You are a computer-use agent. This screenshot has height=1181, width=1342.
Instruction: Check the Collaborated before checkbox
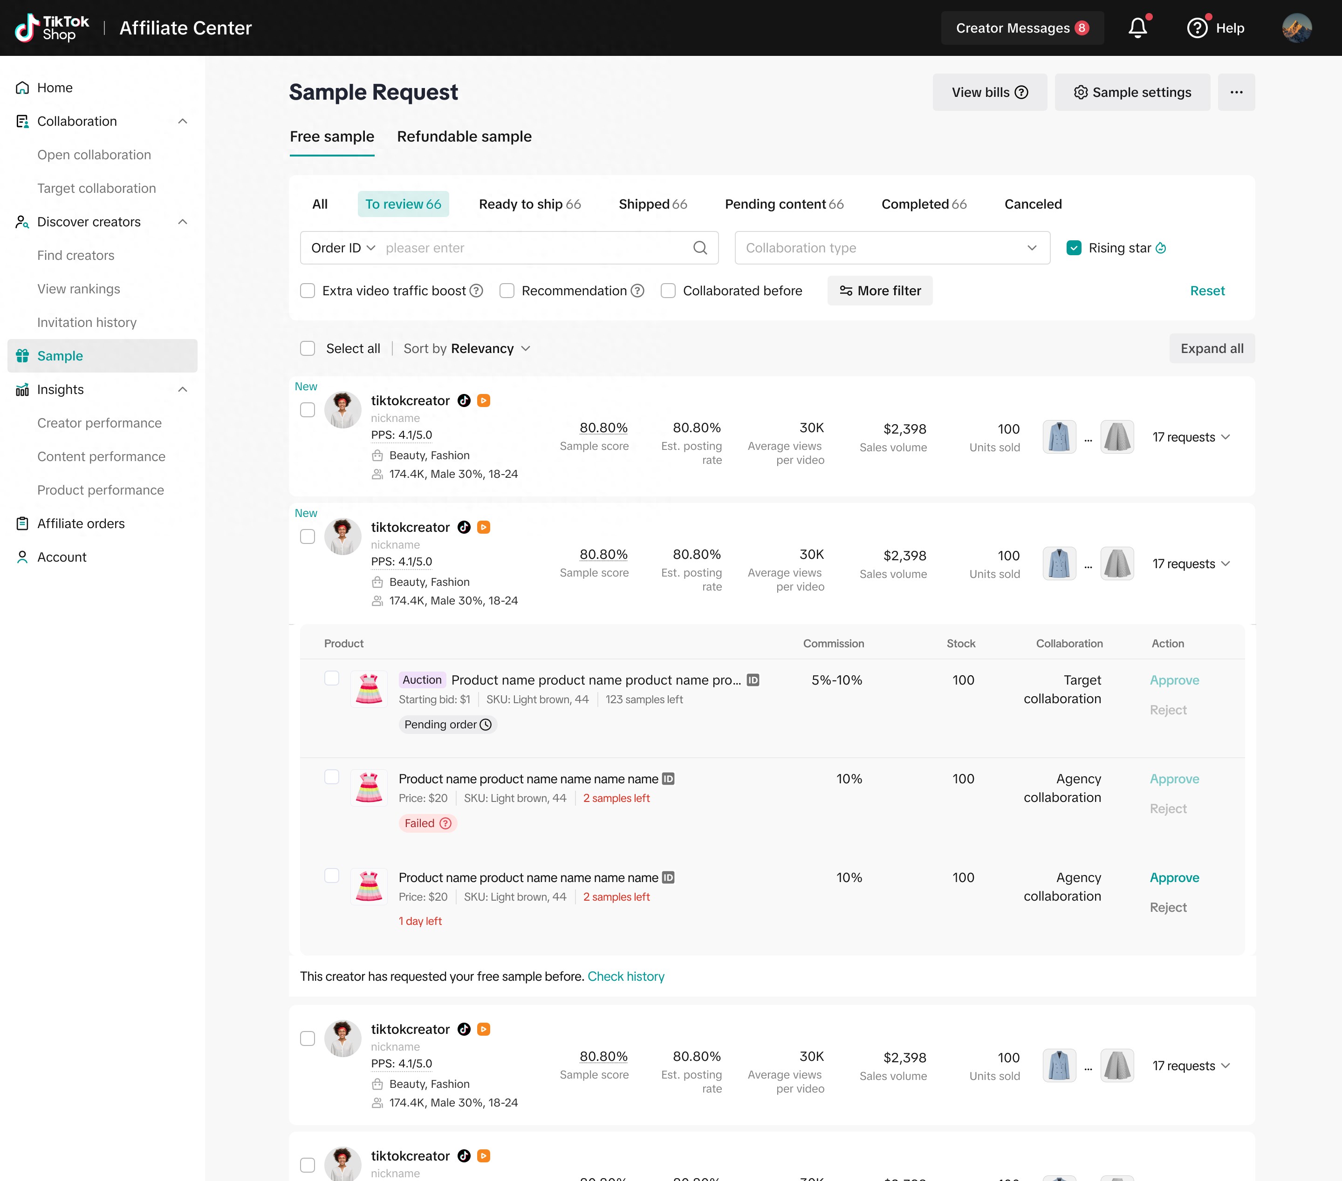tap(668, 291)
